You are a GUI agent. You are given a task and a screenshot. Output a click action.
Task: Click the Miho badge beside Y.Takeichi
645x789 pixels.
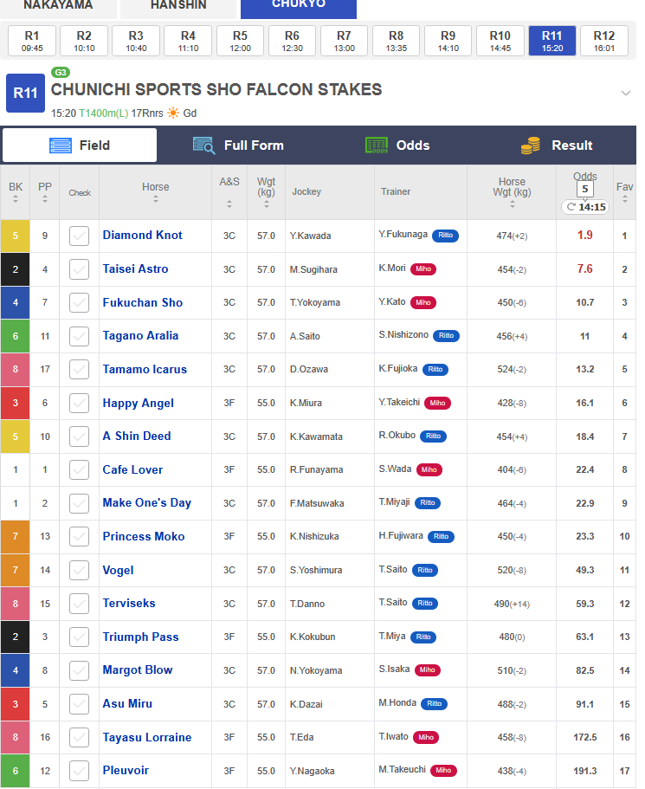(x=437, y=403)
